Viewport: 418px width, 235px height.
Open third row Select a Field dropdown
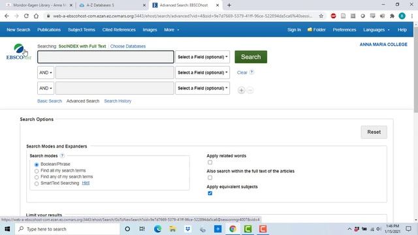pos(202,88)
